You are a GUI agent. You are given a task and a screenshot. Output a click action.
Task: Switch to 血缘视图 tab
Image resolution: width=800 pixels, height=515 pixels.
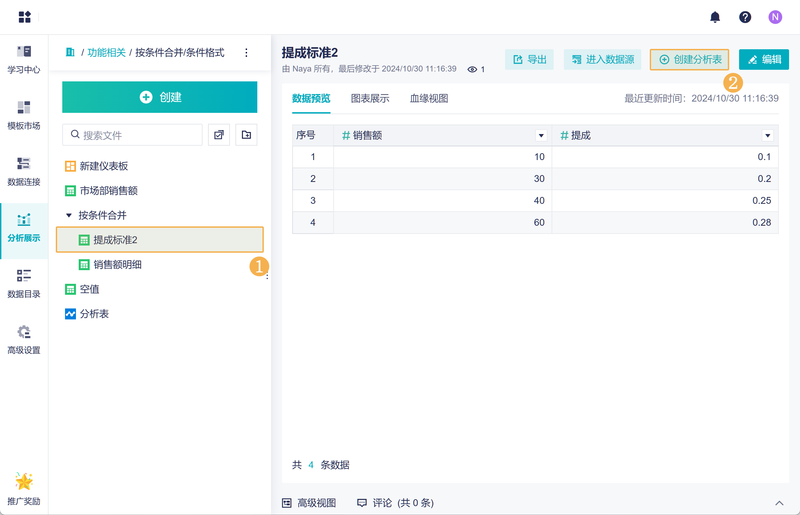tap(429, 98)
